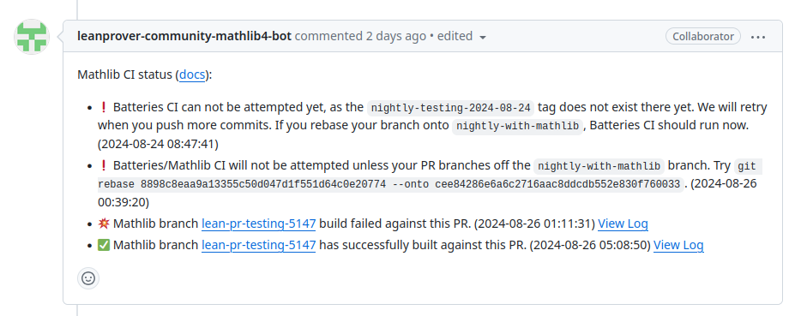Open the docs link

(192, 75)
